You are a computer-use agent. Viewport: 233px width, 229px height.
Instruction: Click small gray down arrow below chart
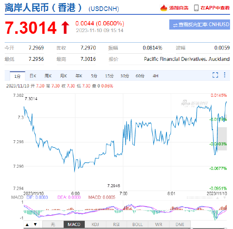pyautogui.click(x=225, y=198)
